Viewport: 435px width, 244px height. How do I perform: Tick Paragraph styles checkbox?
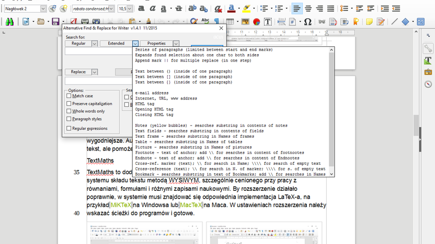point(69,119)
